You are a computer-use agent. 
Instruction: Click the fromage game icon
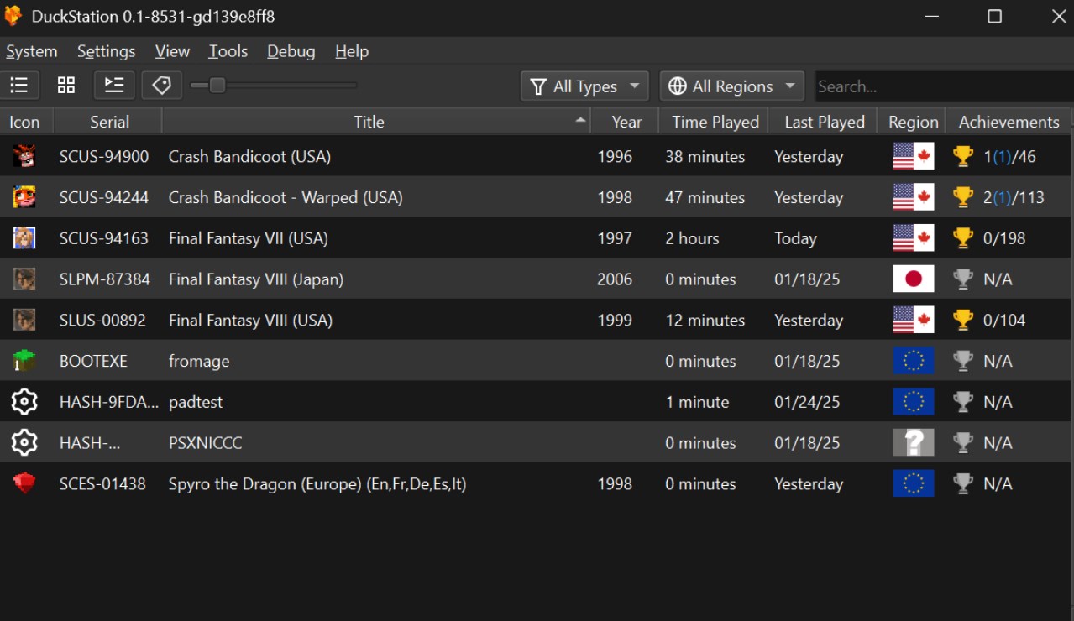(x=24, y=361)
